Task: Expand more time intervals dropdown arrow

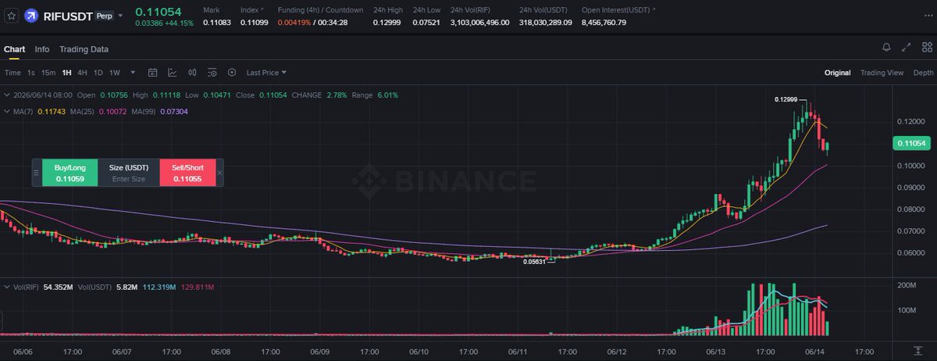Action: [x=133, y=73]
